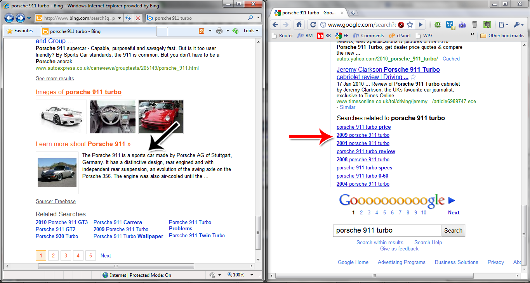Click the IE security lock icon in status bar
This screenshot has height=283, width=530.
[x=212, y=275]
